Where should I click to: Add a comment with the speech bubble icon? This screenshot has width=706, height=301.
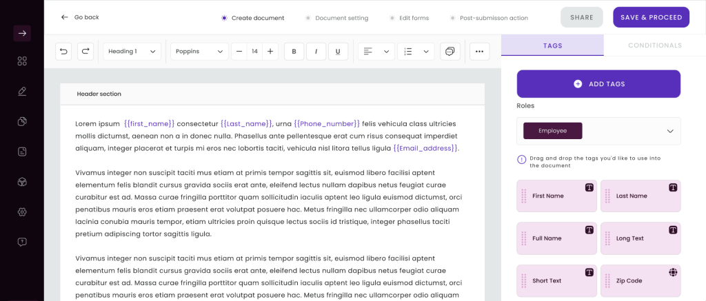(x=450, y=52)
